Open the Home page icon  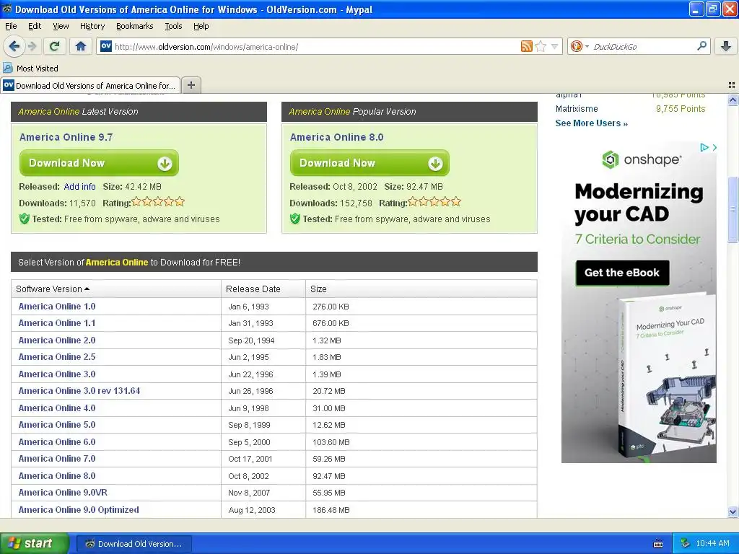pyautogui.click(x=81, y=46)
